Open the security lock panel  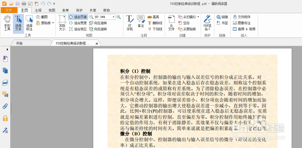[5, 118]
